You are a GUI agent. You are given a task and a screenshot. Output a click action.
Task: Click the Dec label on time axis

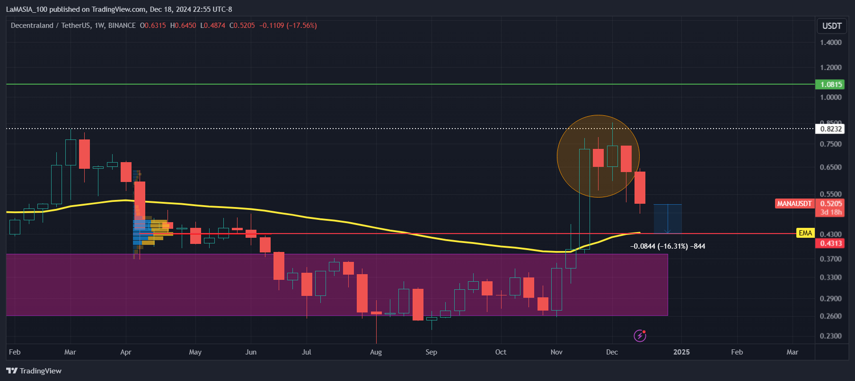tap(612, 352)
